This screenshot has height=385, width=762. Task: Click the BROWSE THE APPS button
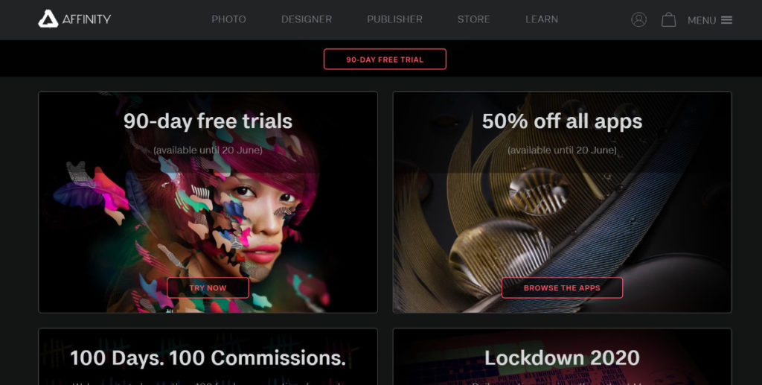(x=562, y=287)
